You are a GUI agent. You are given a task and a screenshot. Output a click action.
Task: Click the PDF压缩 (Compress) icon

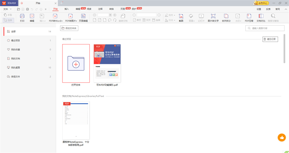pyautogui.click(x=250, y=18)
